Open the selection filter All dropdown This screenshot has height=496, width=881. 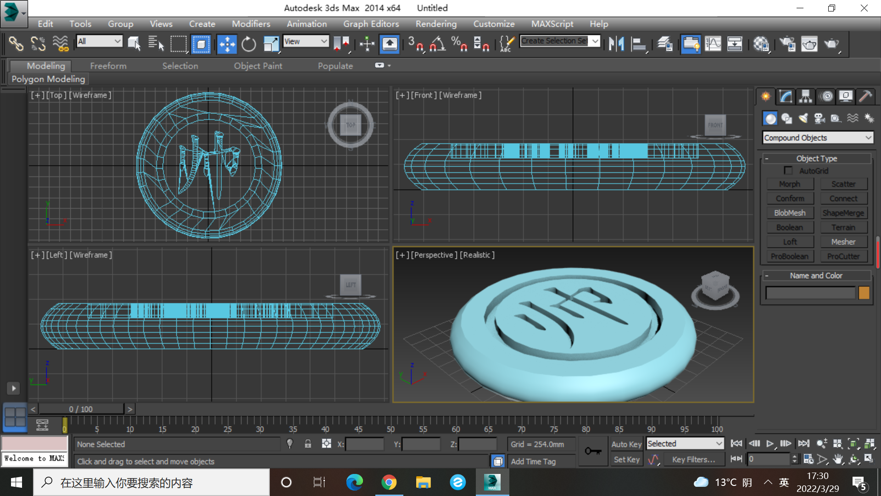point(99,41)
